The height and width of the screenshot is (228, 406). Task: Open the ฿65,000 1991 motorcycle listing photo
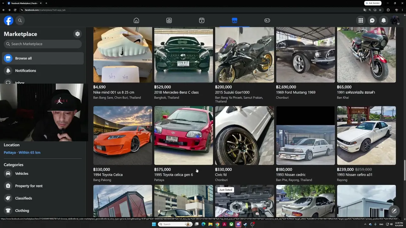tap(366, 55)
